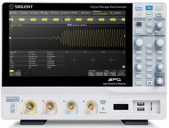Viewport: 169px width, 128px height.
Task: Touch the channel 2 BNC input connector
Action: tap(50, 107)
